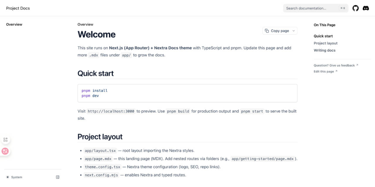Jump to Quick start via On This Page

pos(323,36)
